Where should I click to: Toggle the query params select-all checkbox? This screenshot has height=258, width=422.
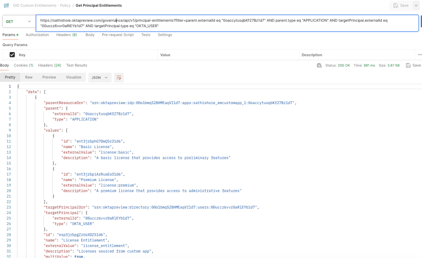point(12,55)
